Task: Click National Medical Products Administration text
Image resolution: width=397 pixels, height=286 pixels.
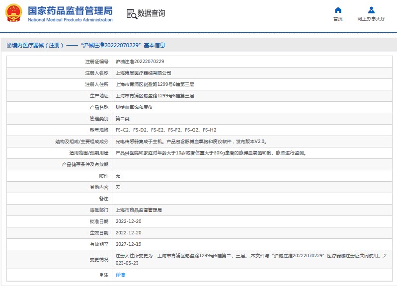Action: 70,20
